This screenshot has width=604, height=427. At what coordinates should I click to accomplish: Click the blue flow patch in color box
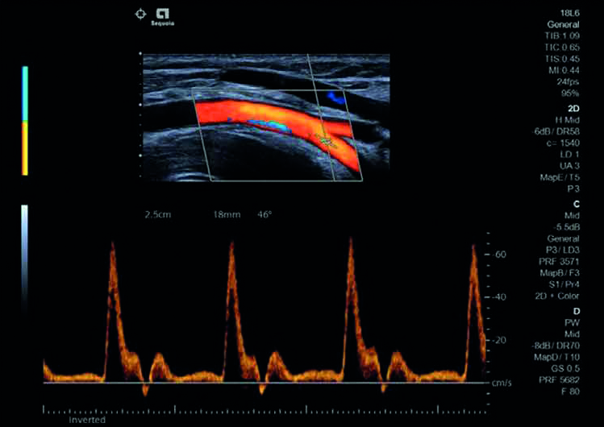(335, 98)
